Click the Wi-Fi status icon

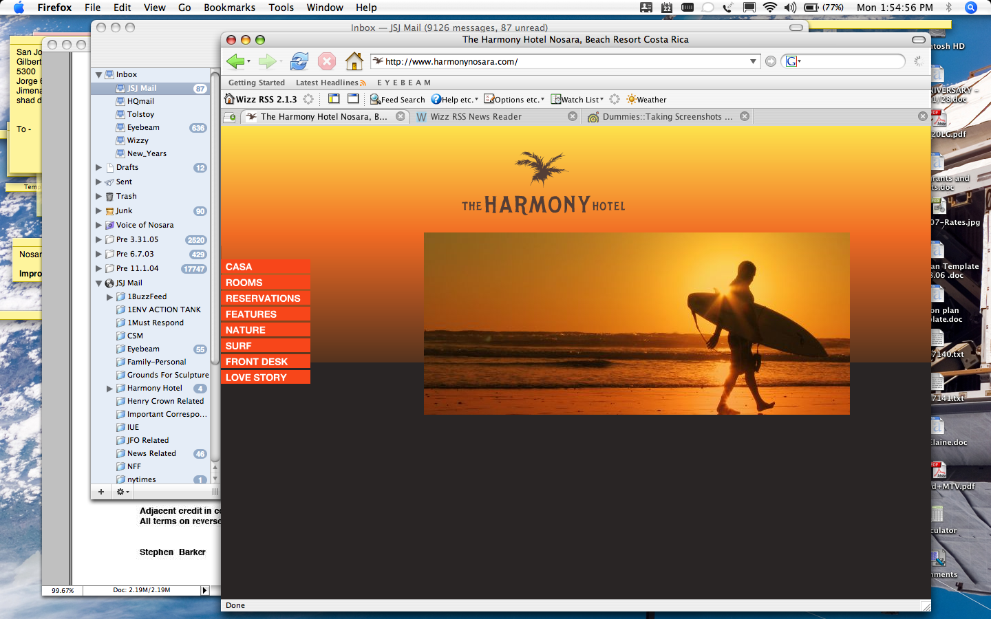[770, 8]
